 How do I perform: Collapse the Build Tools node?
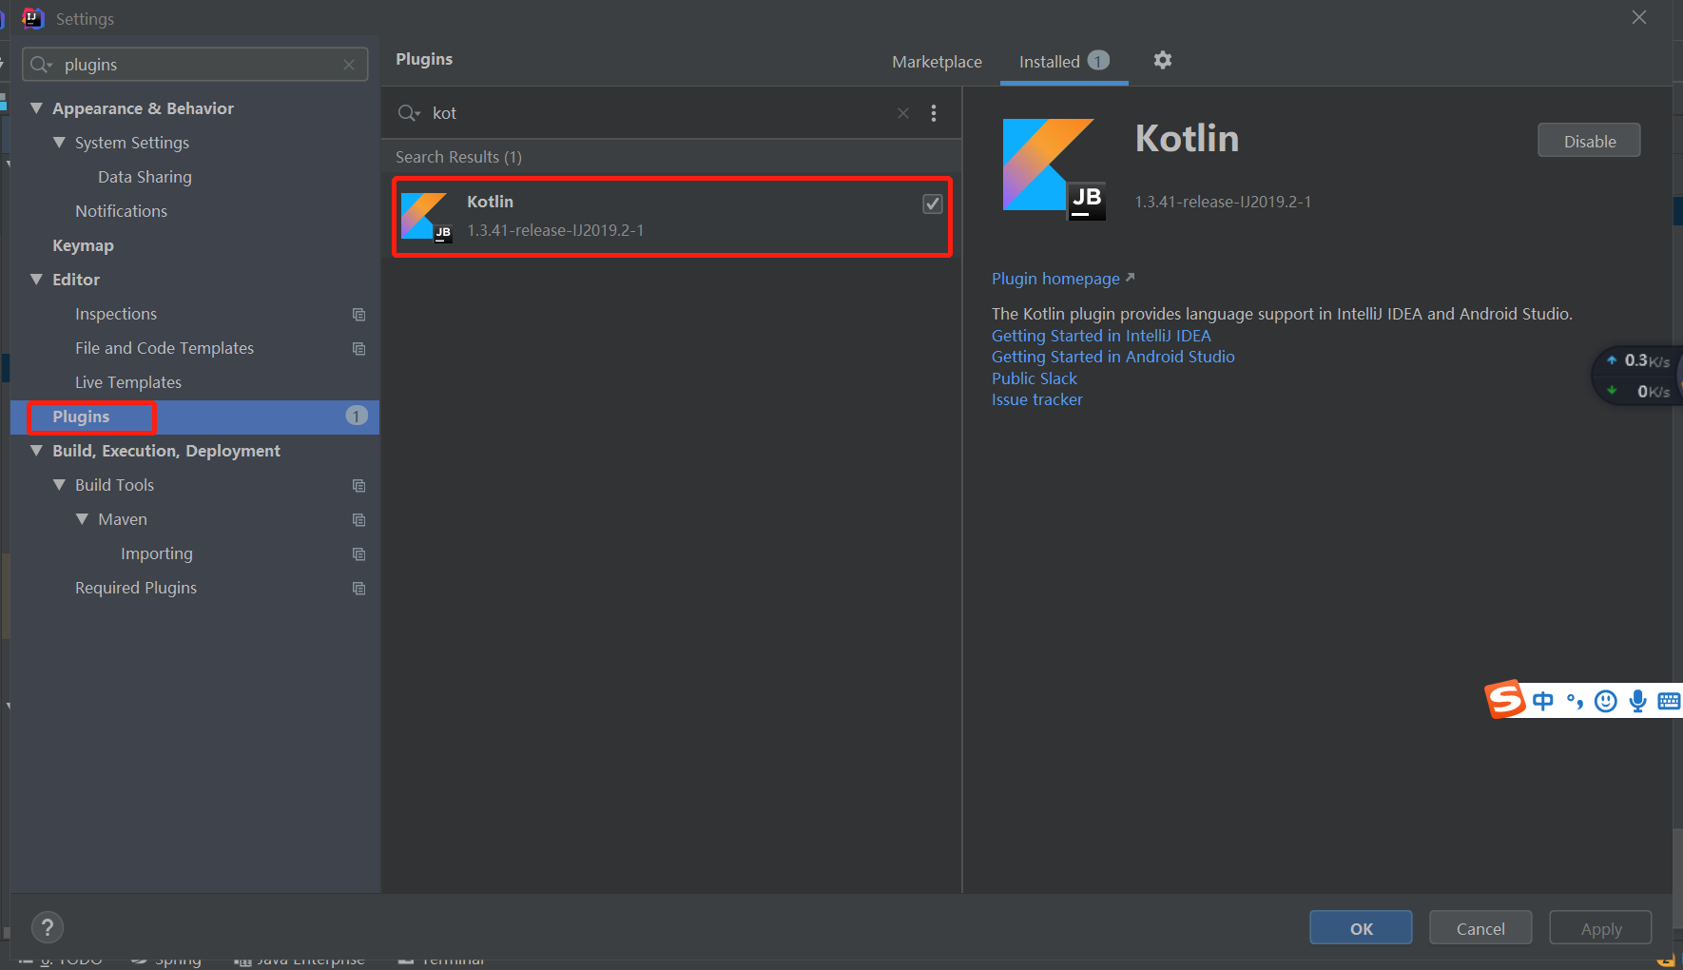click(59, 485)
